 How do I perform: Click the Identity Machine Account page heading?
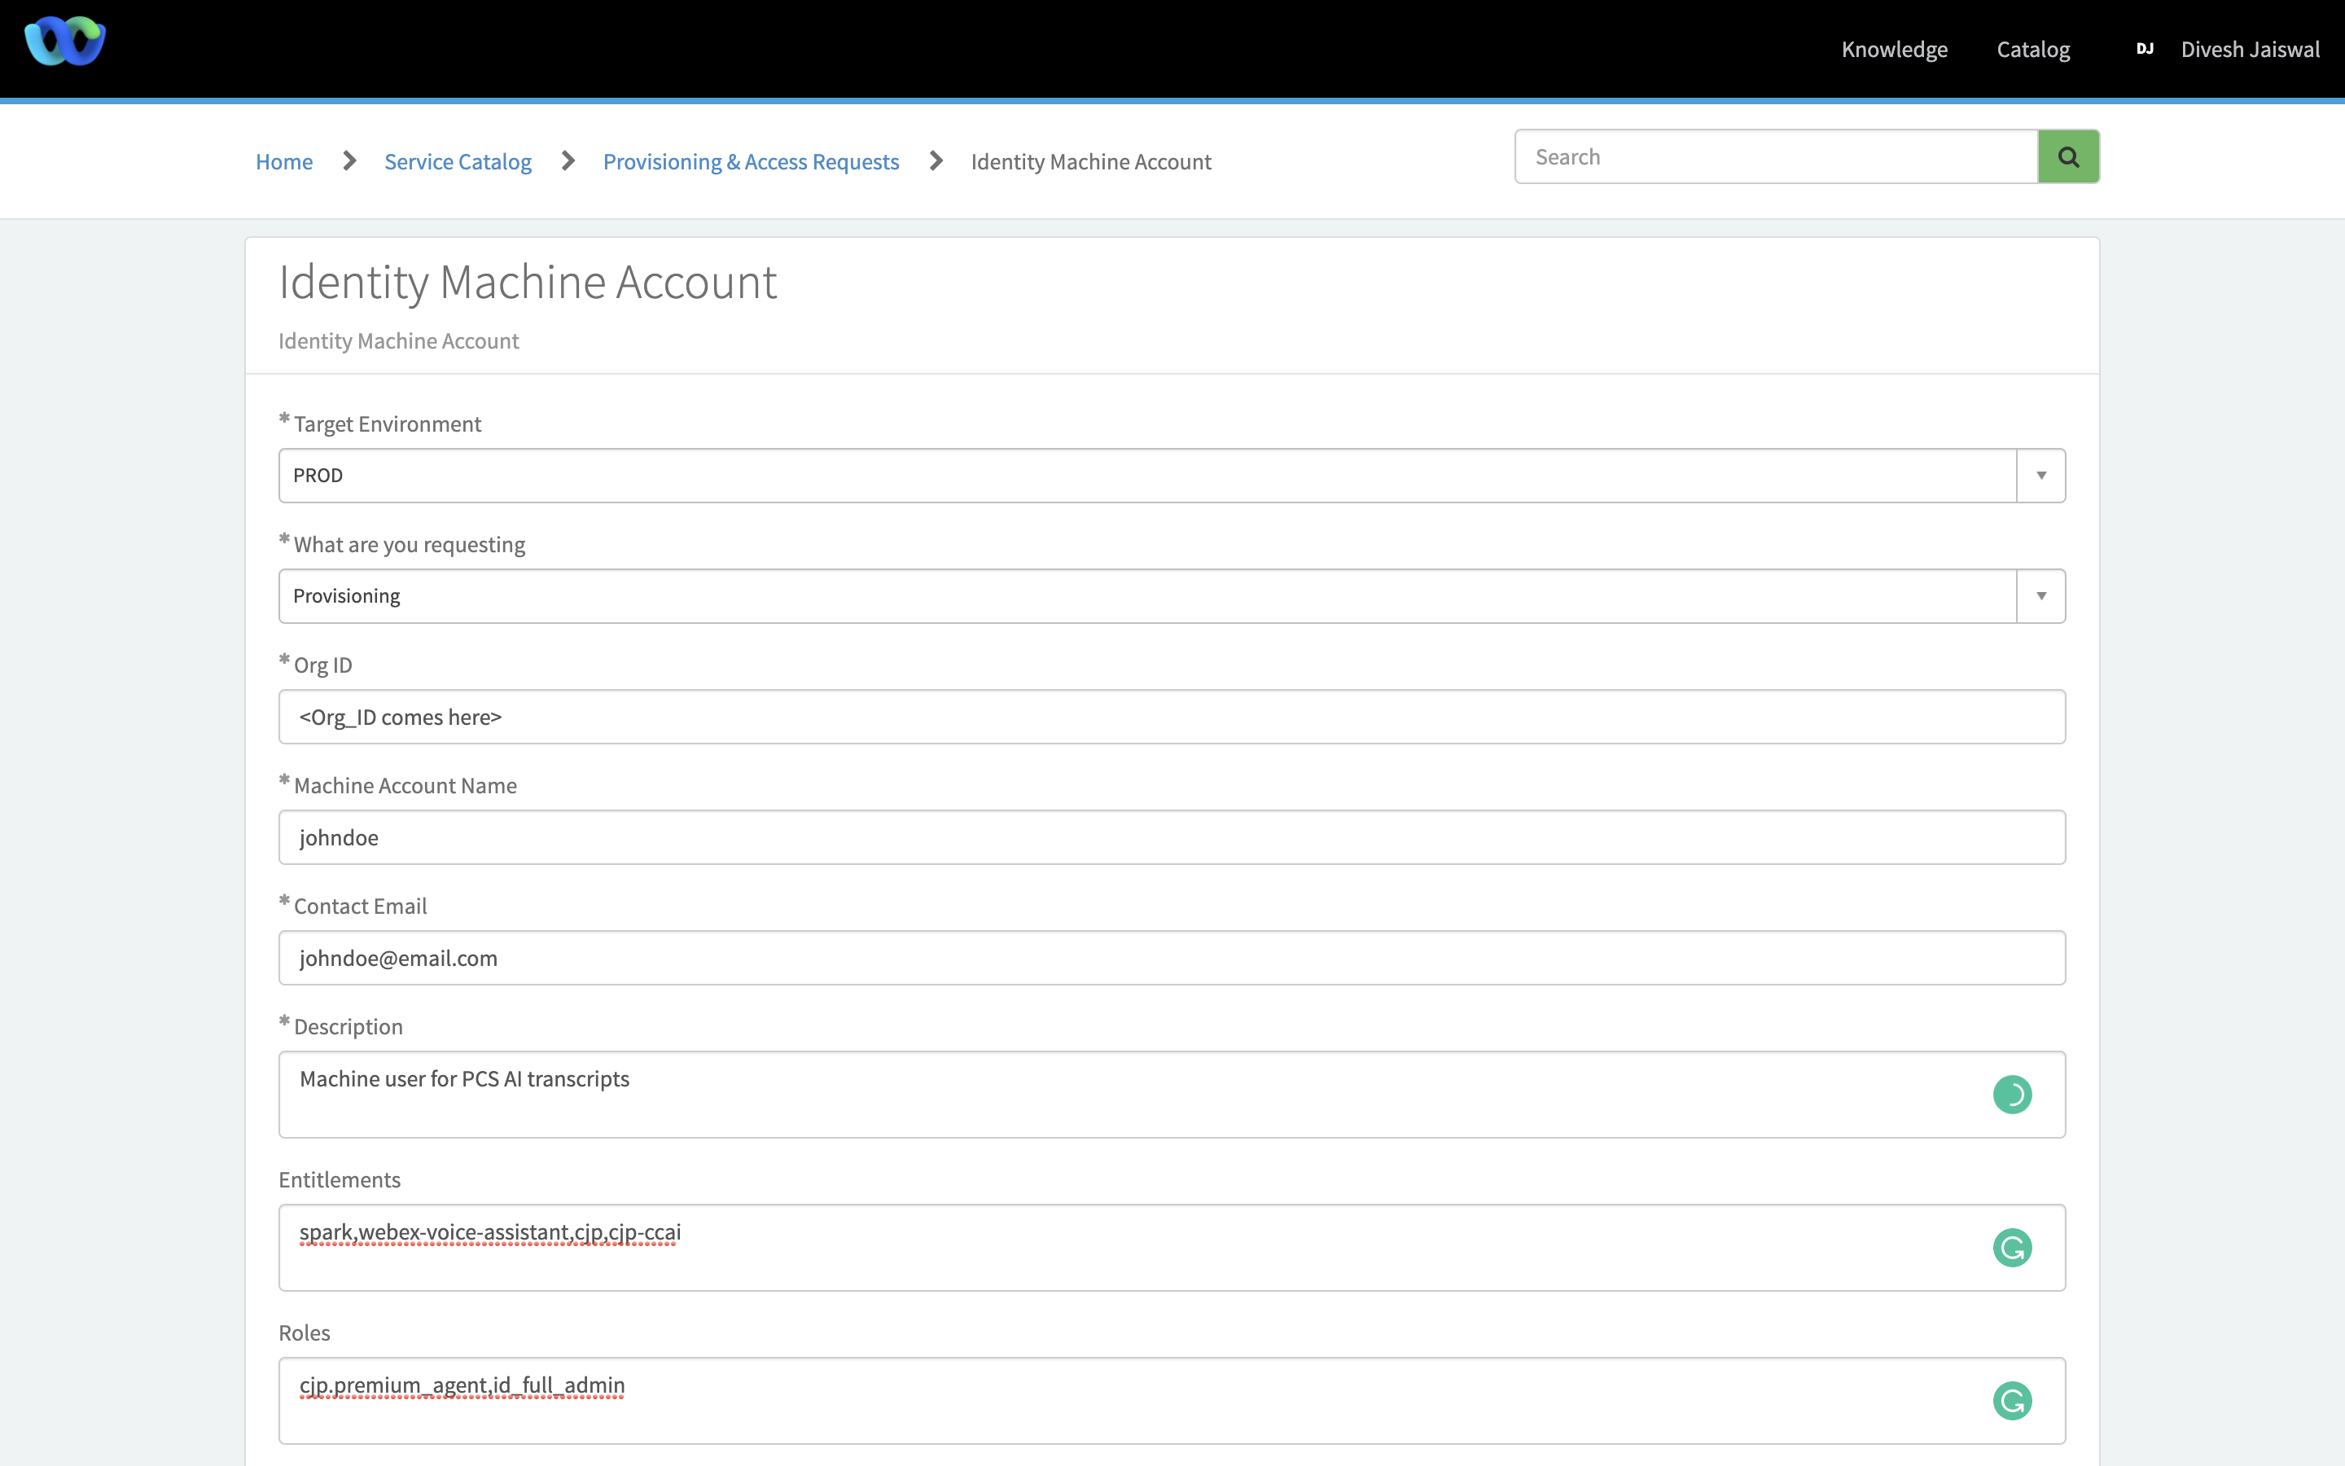(x=527, y=282)
